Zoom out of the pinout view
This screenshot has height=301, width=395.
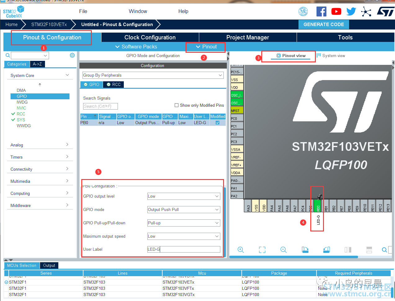tap(283, 250)
